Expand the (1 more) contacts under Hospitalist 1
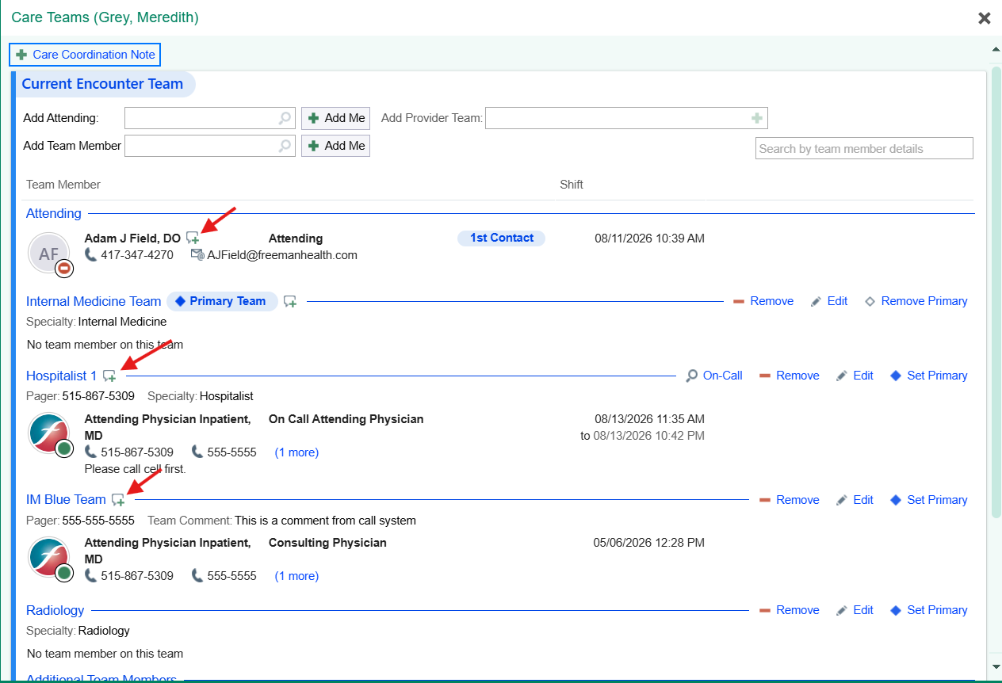The image size is (1002, 683). (x=296, y=452)
